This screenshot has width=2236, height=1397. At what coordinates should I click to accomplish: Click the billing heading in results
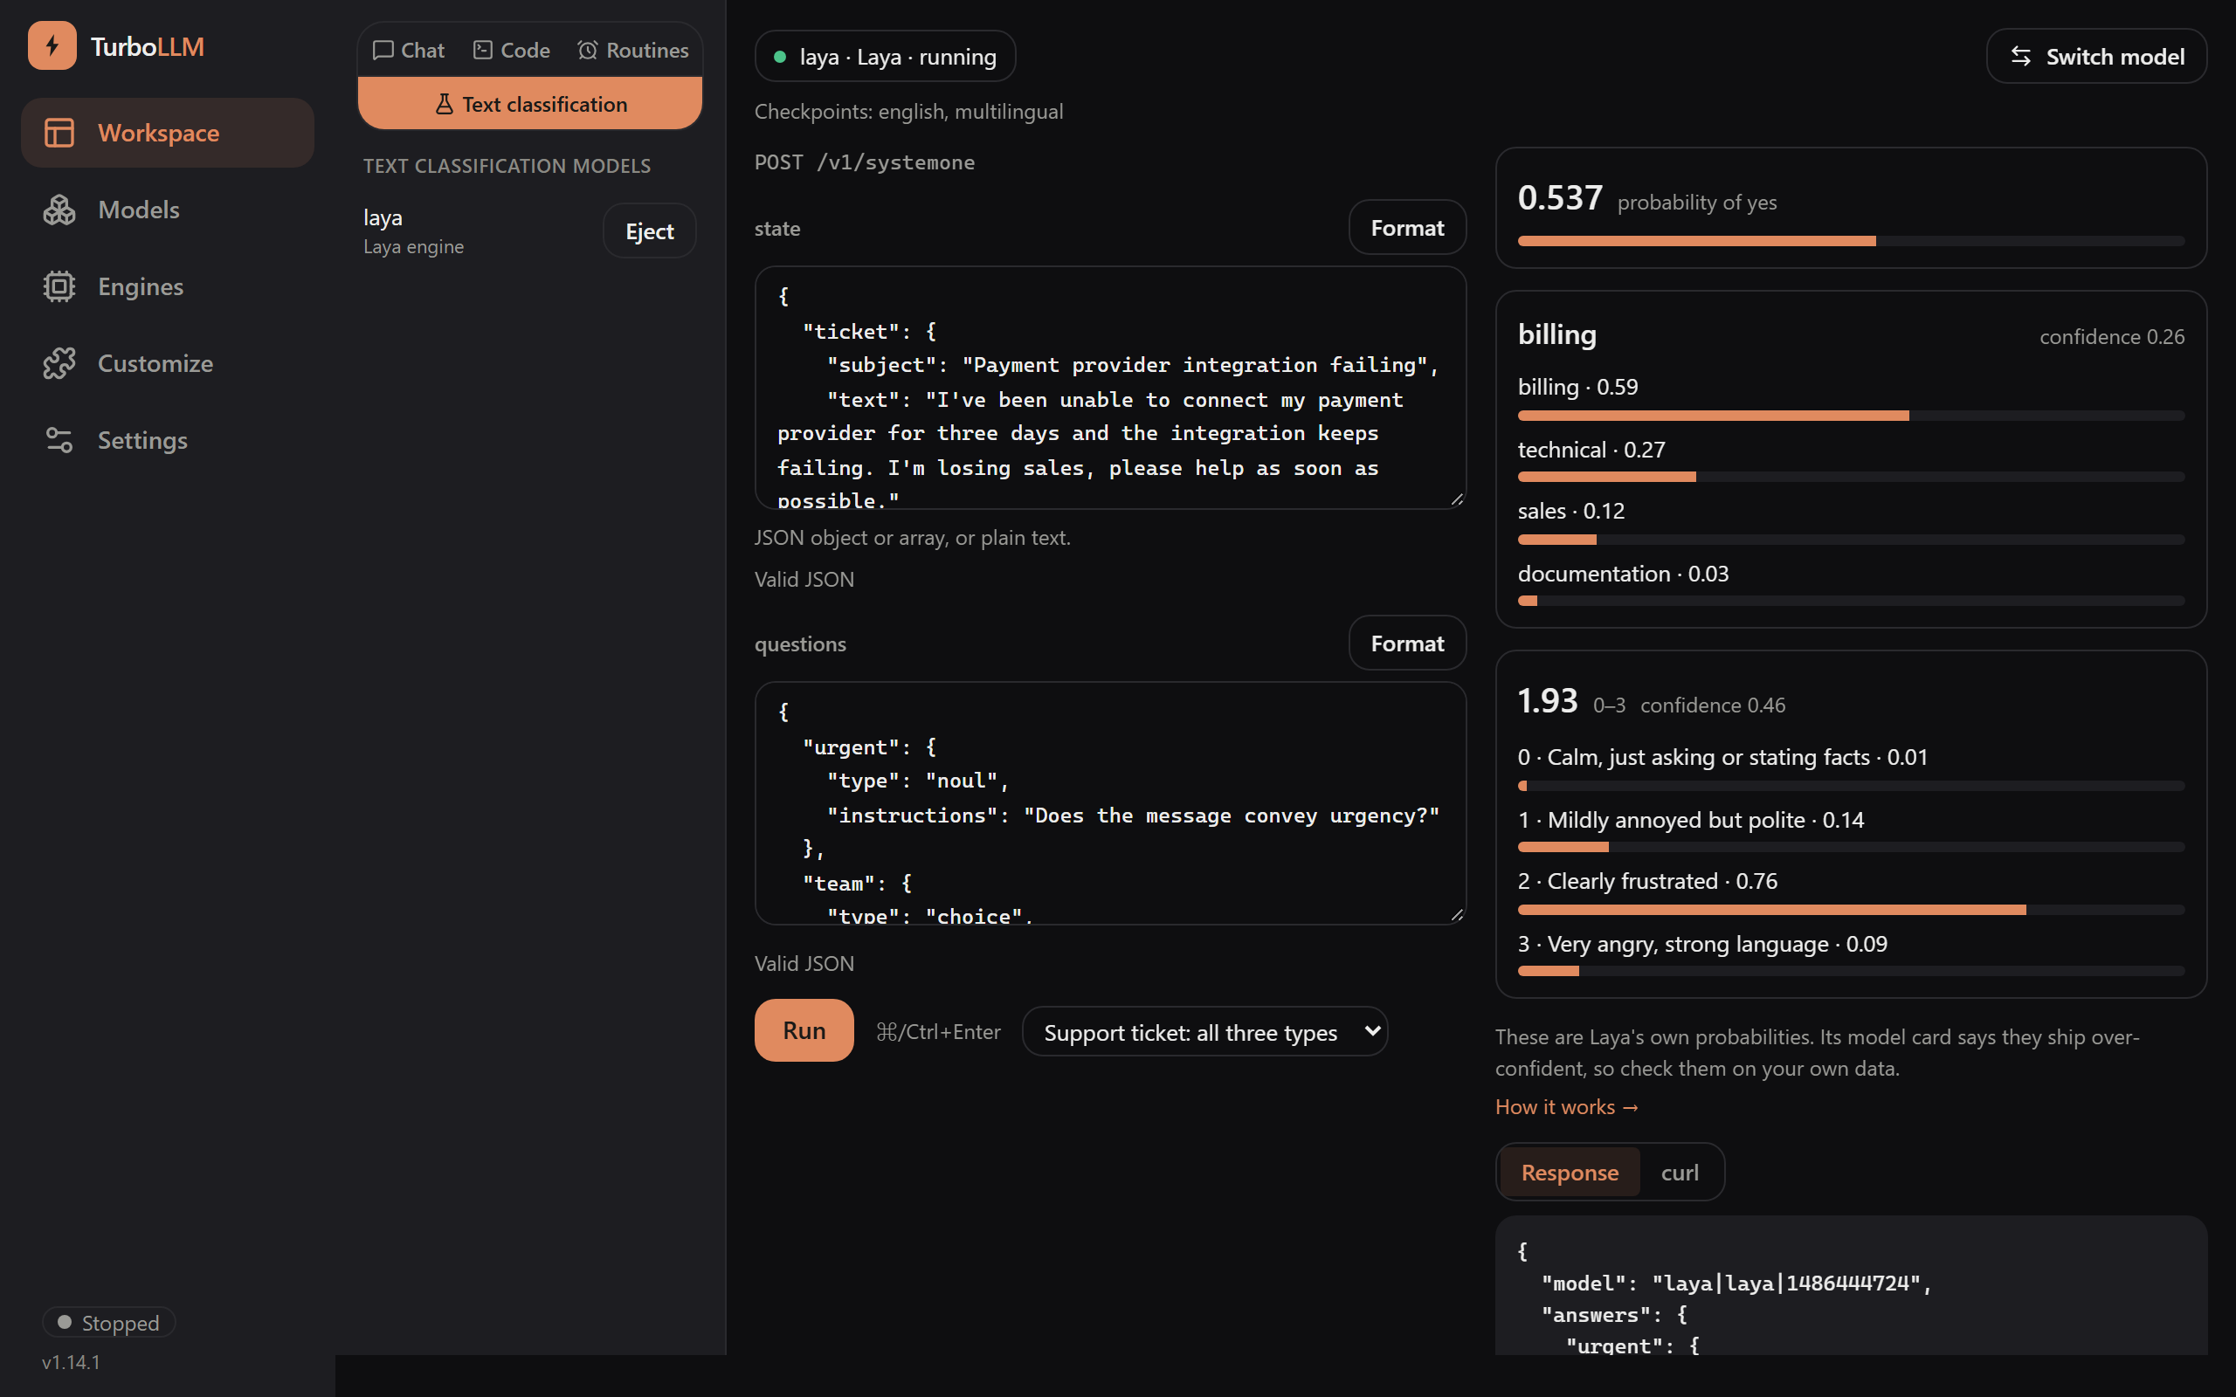pos(1556,334)
